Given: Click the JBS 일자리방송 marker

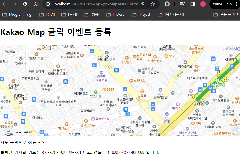Looking at the screenshot, I should click(160, 90).
